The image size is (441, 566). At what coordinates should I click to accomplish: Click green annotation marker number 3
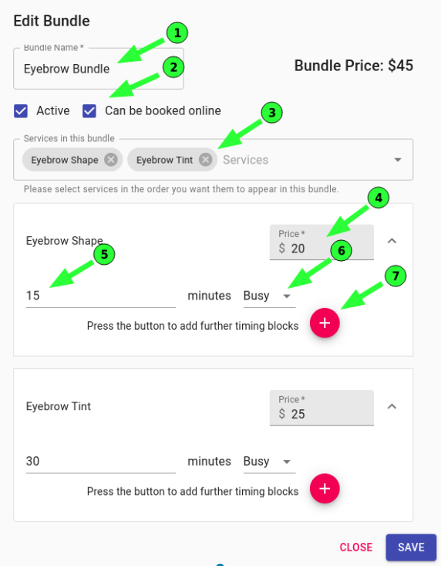tap(271, 112)
